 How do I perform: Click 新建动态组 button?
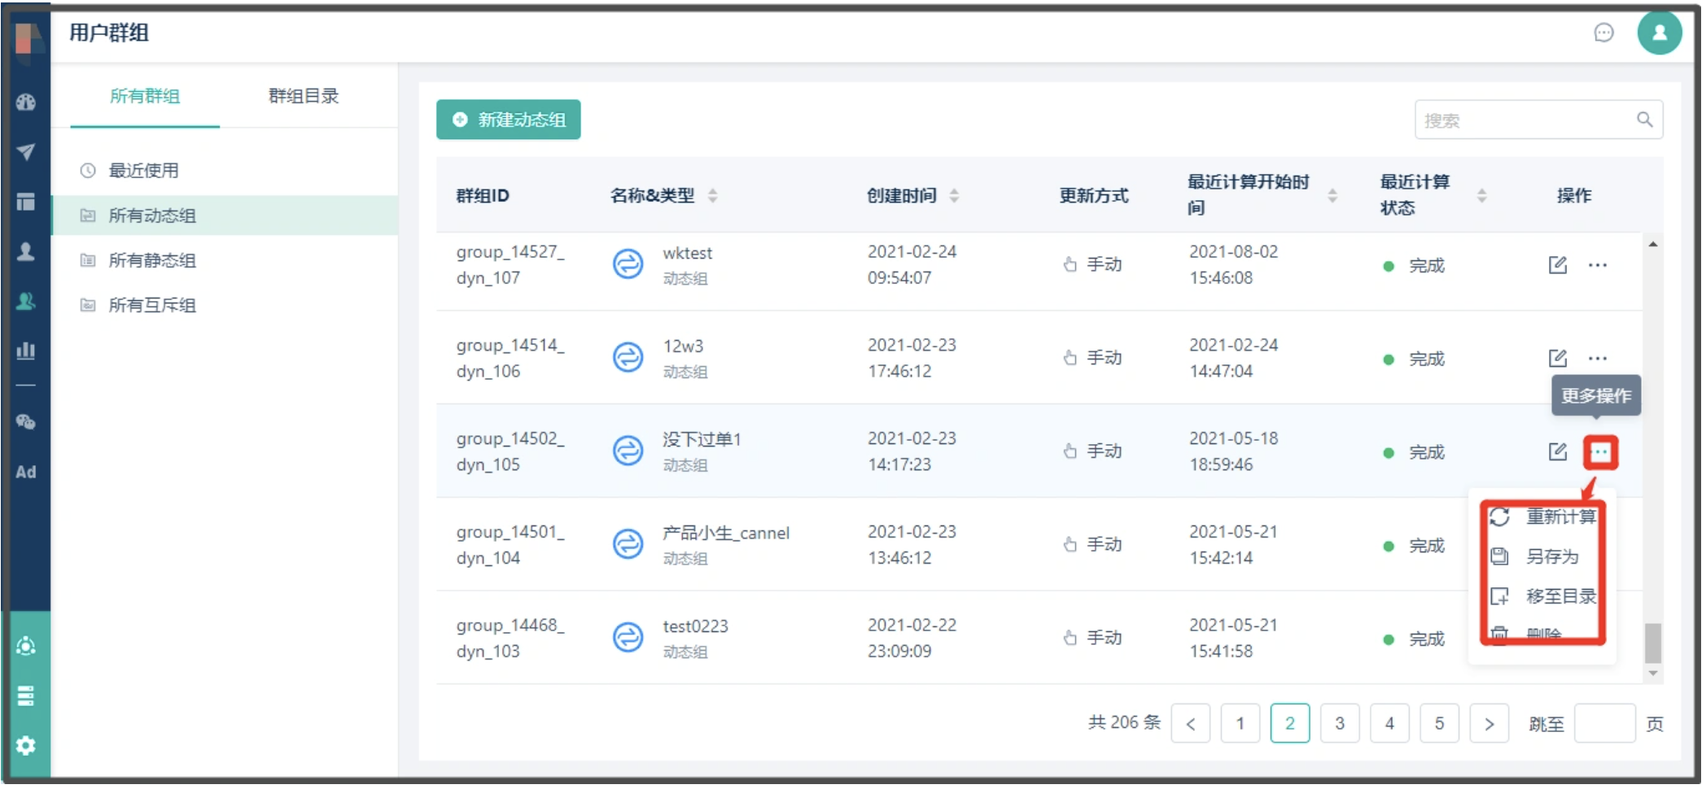point(509,120)
